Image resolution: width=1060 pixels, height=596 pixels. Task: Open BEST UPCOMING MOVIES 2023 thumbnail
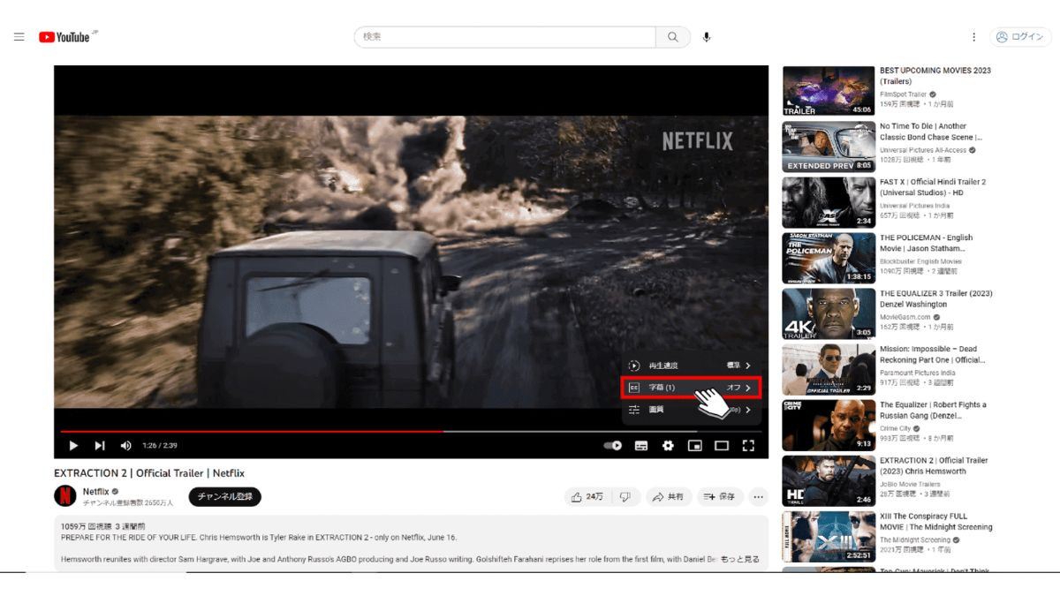pyautogui.click(x=829, y=91)
